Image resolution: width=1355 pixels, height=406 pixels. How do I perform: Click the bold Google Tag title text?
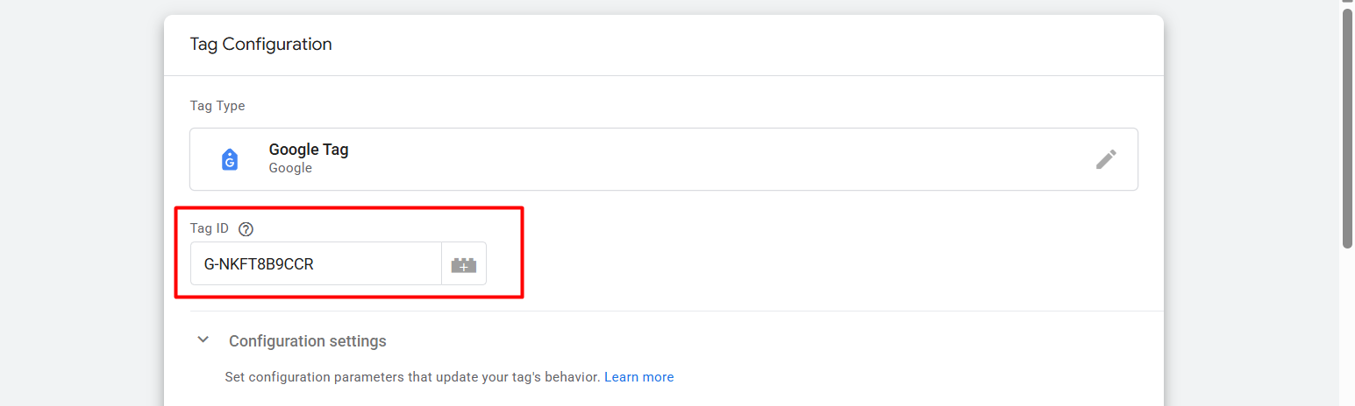309,150
